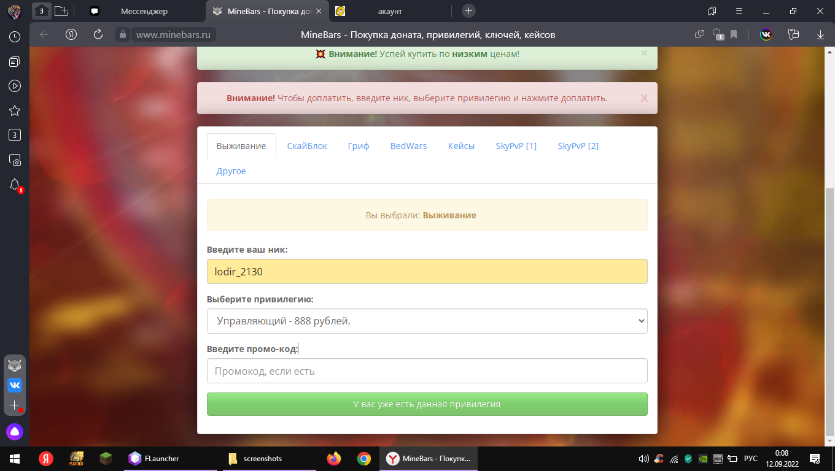Screen dimensions: 835x471
Task: Open the VK extension in toolbar
Action: pyautogui.click(x=766, y=34)
